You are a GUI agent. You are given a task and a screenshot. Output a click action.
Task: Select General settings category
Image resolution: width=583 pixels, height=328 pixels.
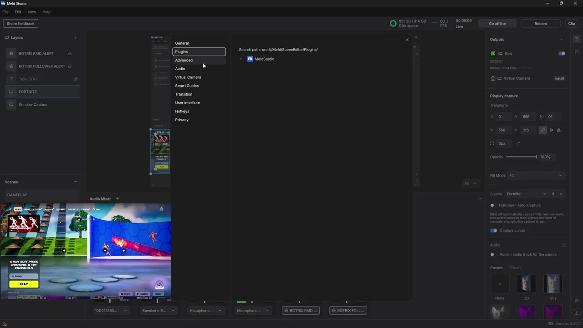(x=199, y=43)
